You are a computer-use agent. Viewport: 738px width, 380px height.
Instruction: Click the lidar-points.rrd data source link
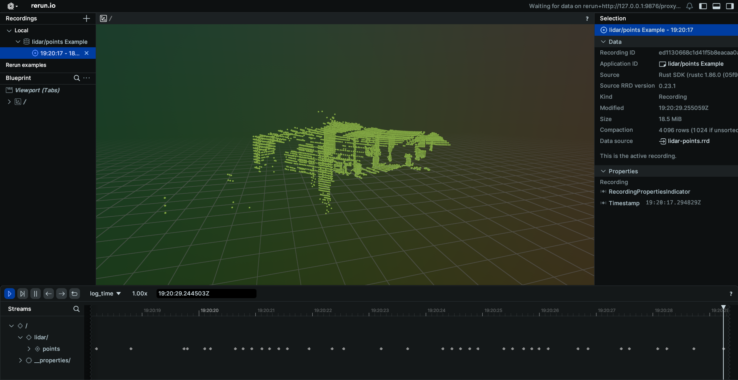pos(688,141)
